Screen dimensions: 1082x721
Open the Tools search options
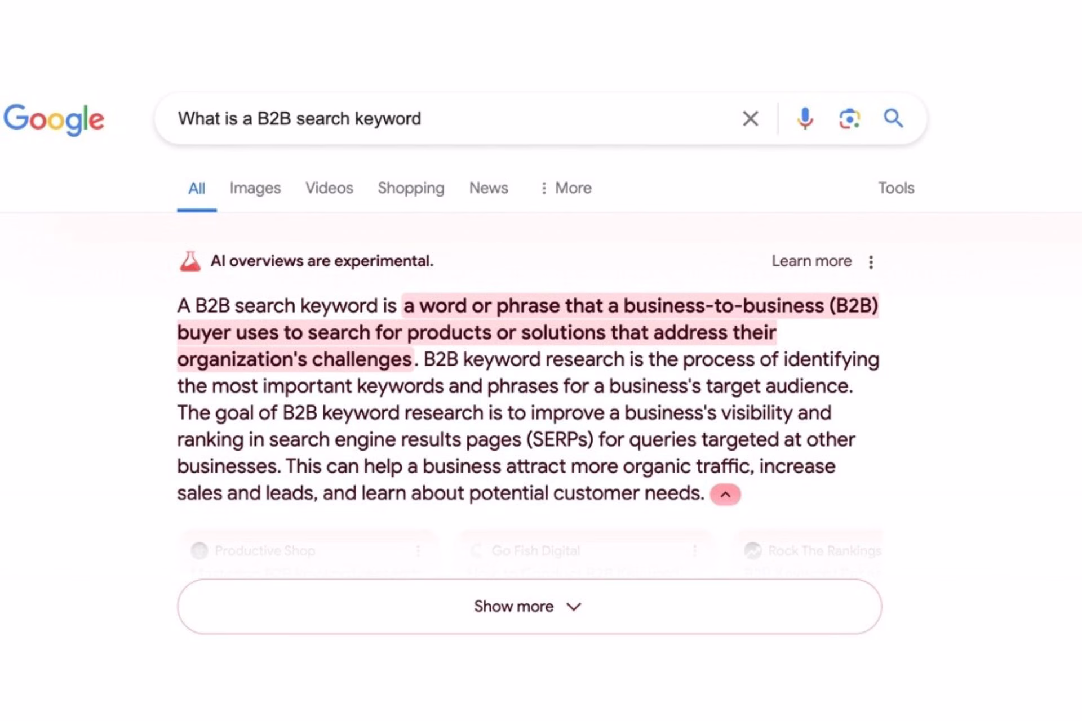896,188
